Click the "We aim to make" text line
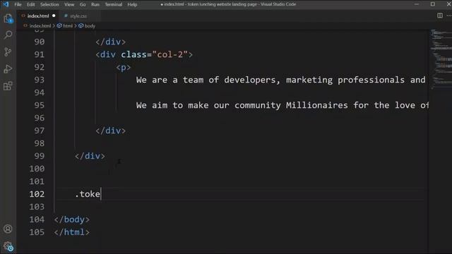This screenshot has height=254, width=452. click(282, 105)
